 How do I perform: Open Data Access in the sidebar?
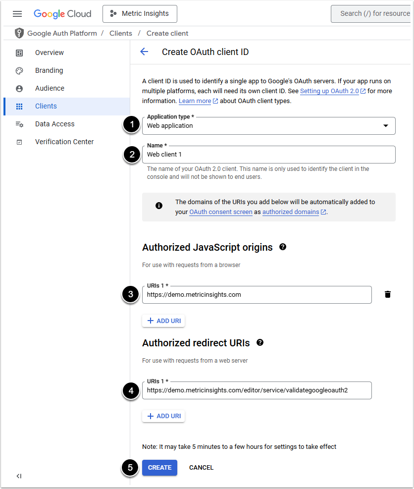point(54,124)
